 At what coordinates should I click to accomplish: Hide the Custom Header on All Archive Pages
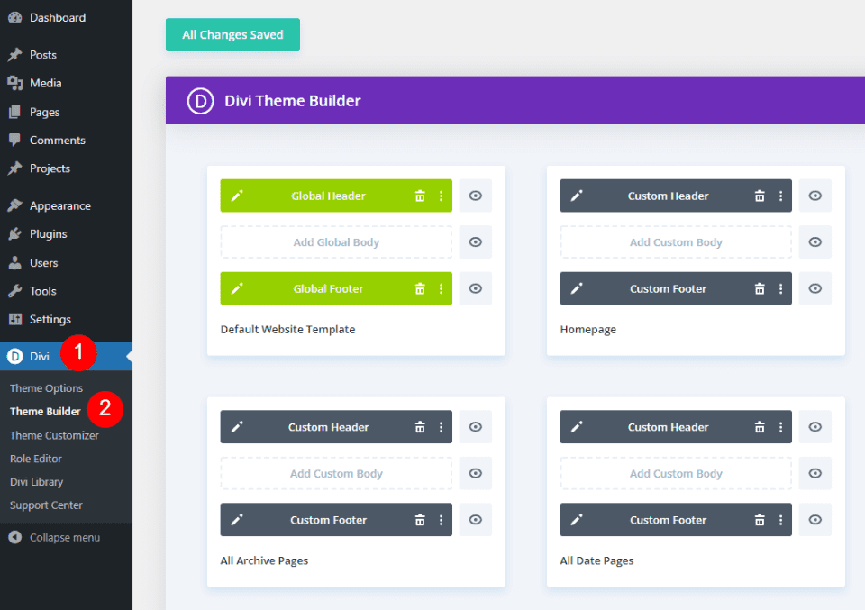(475, 426)
